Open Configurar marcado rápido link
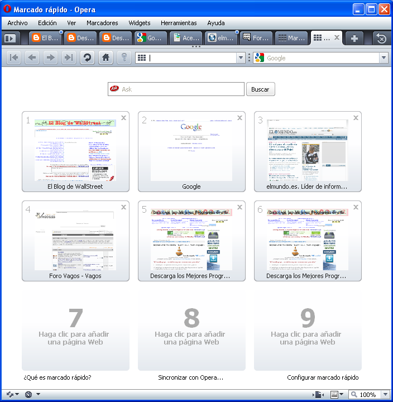 (323, 377)
